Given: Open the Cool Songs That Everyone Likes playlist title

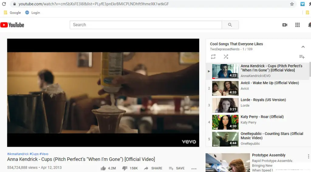Looking at the screenshot, I should (236, 44).
